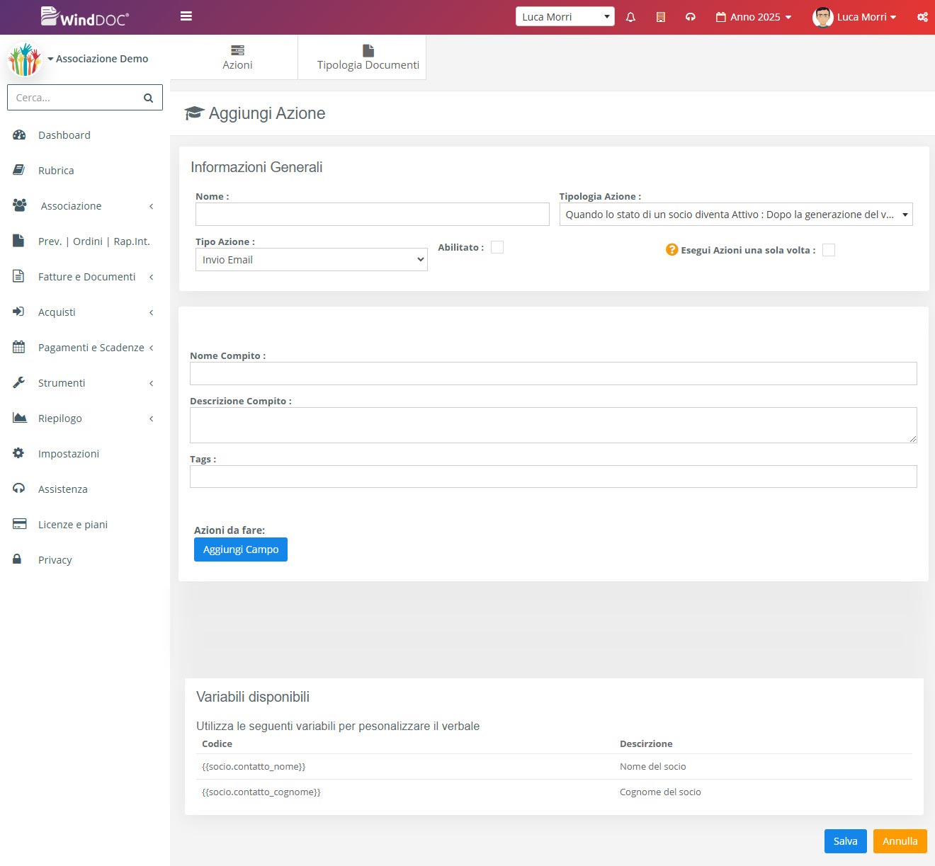This screenshot has width=935, height=866.
Task: Open the settings gears icon top-right
Action: (922, 17)
